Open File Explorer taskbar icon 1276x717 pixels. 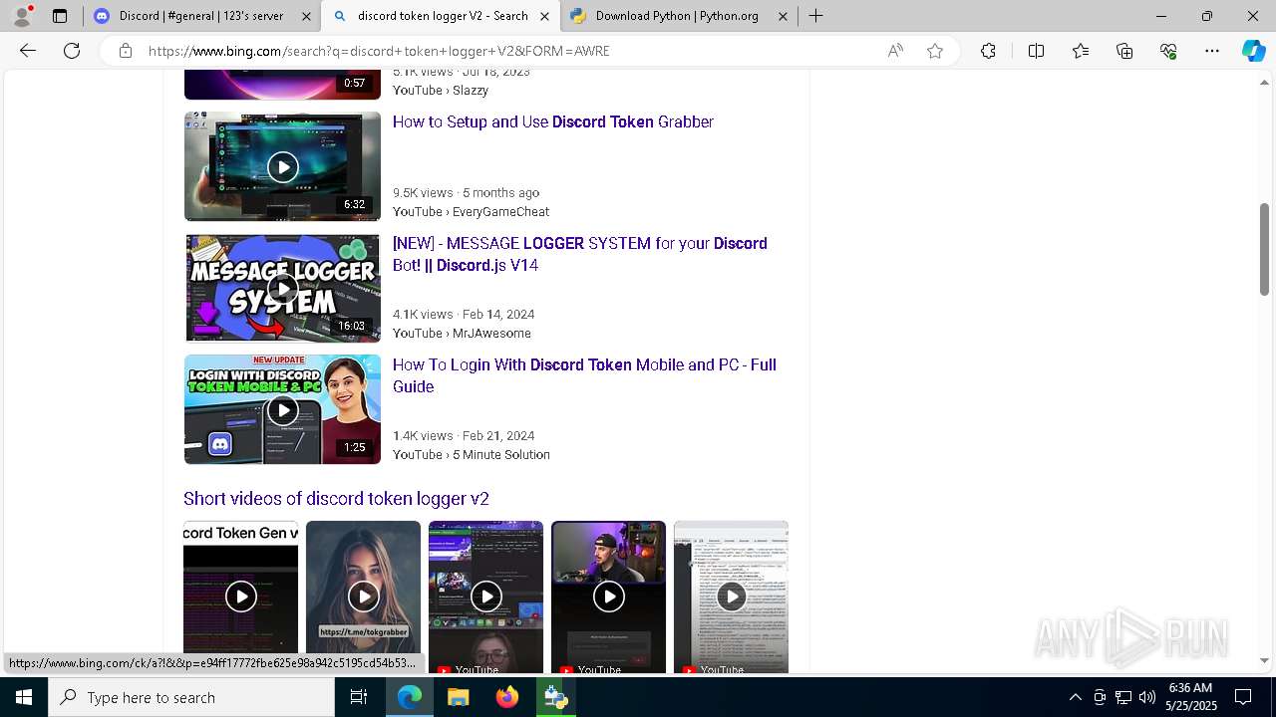[458, 697]
